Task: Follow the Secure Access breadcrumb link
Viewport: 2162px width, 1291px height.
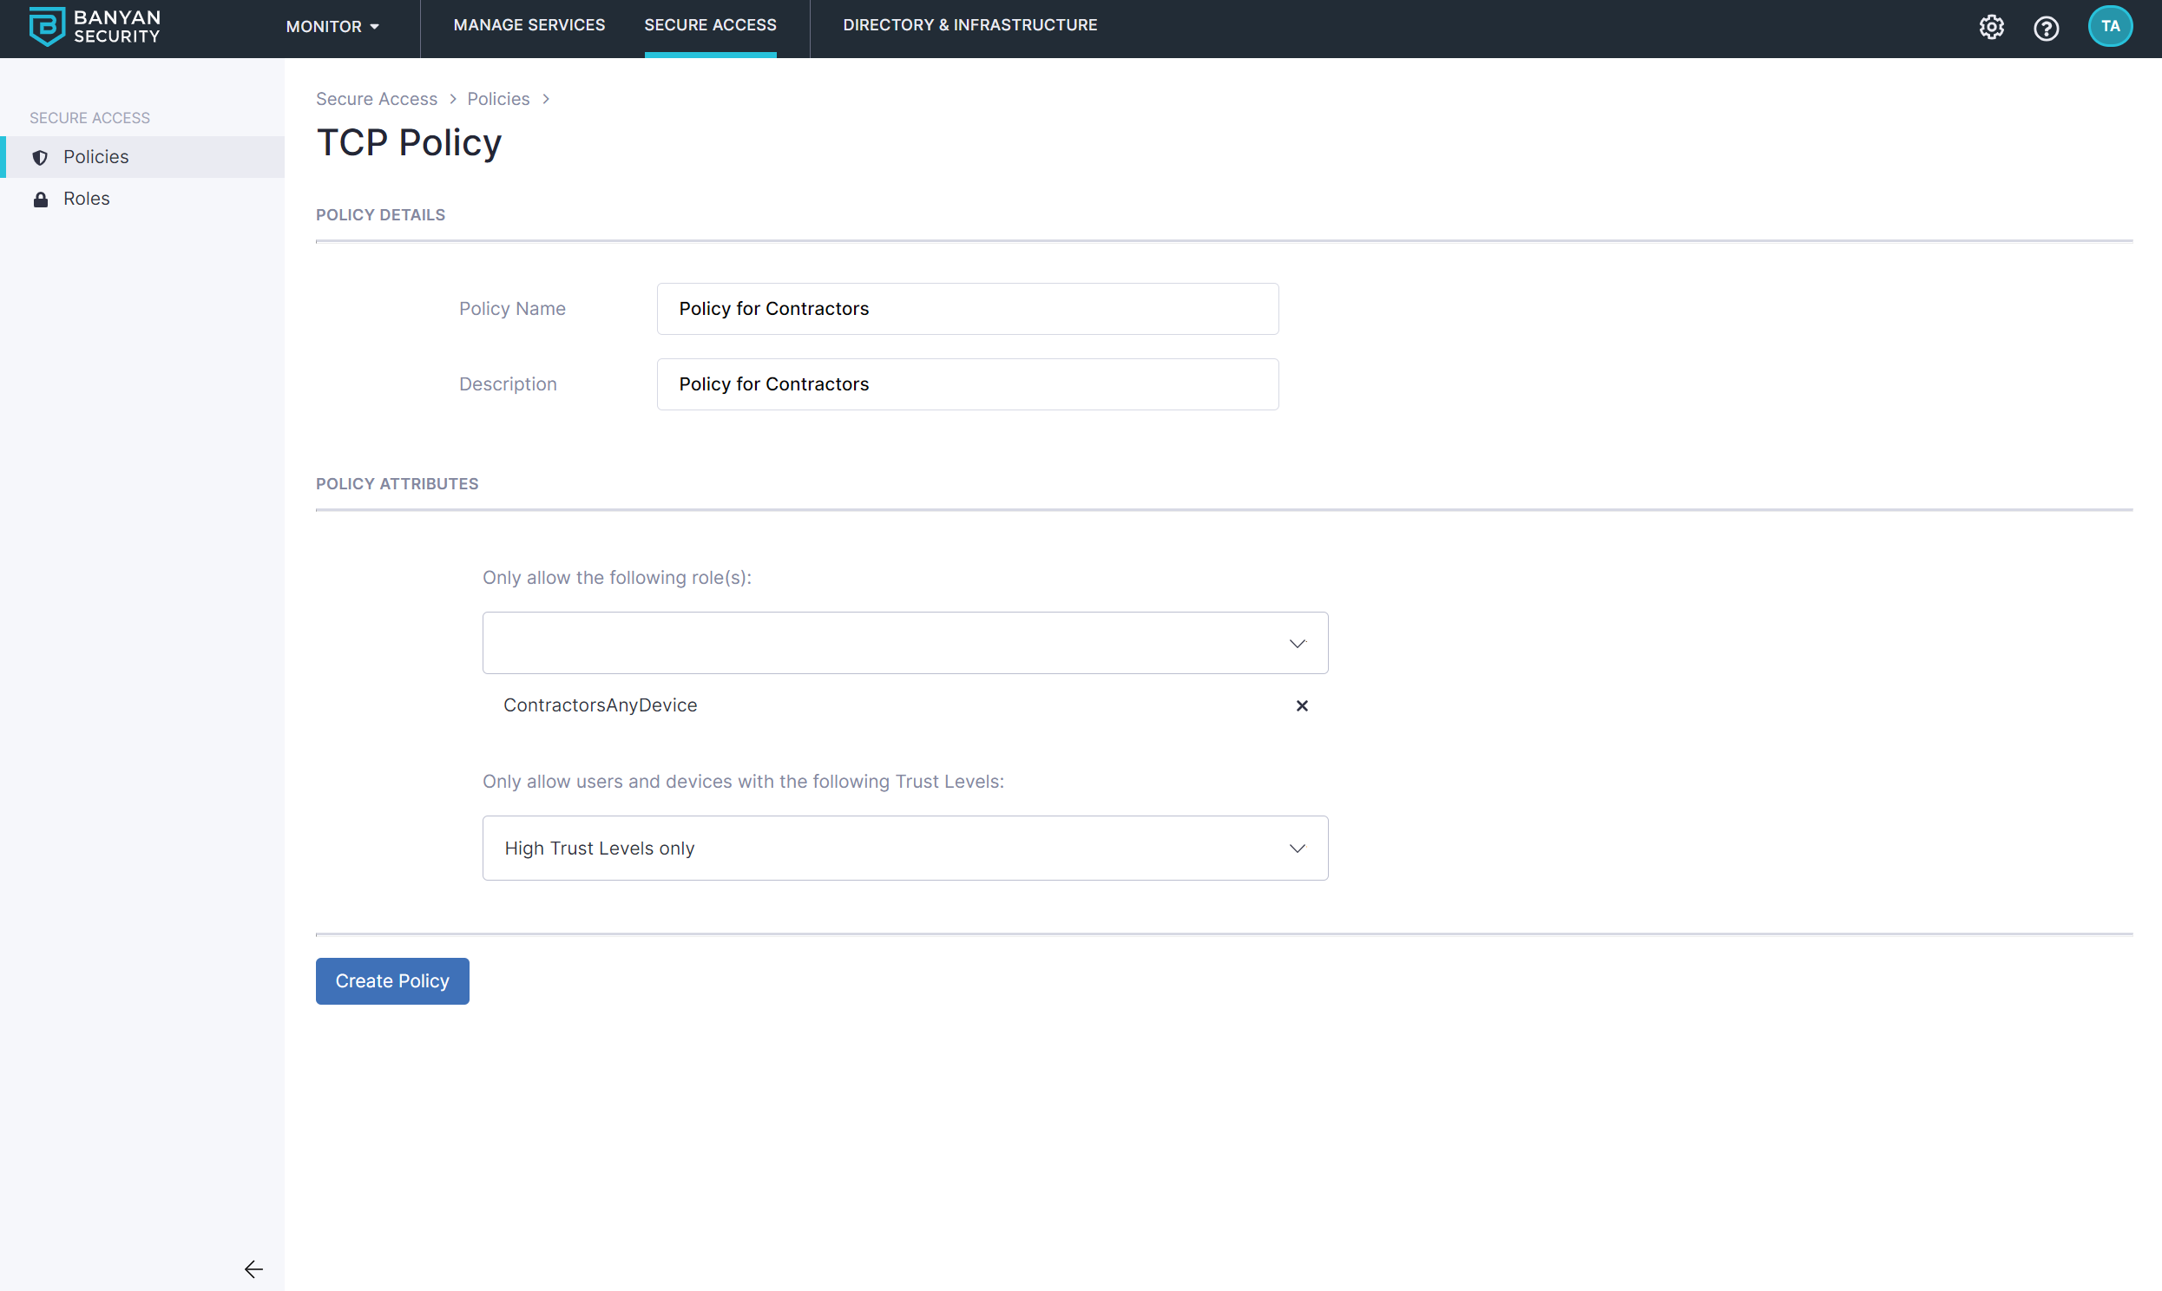Action: click(x=377, y=98)
